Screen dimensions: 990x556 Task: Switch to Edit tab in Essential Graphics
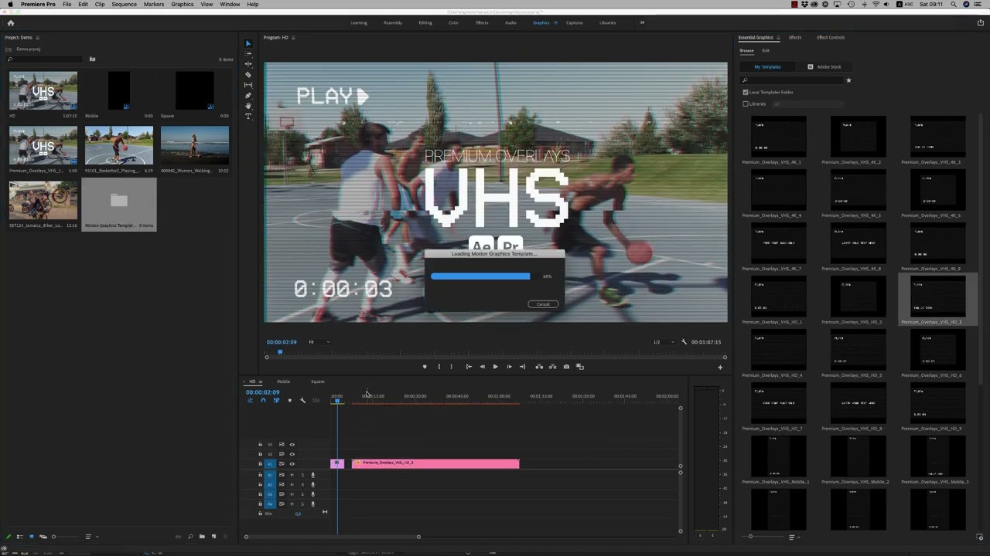[x=766, y=51]
